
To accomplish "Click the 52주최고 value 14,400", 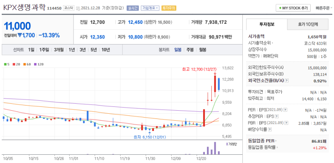I will [x=308, y=99].
